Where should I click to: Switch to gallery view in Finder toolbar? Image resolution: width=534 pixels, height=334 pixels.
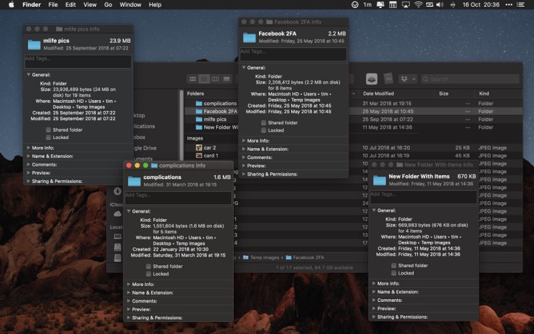coord(226,79)
